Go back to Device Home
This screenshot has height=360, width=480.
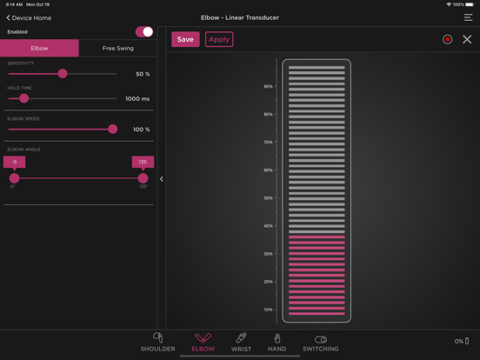point(29,17)
